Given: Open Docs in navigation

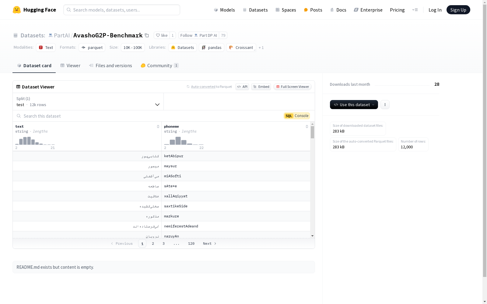Looking at the screenshot, I should (338, 10).
